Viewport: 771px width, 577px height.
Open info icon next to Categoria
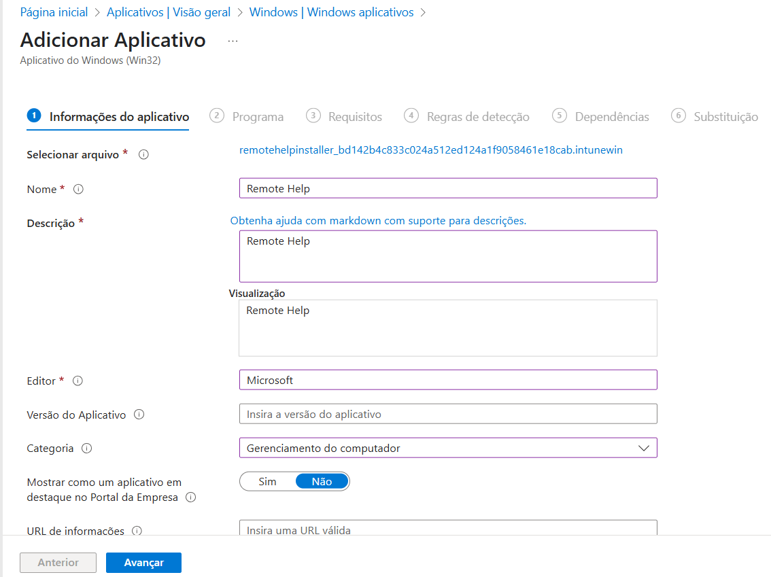point(86,449)
